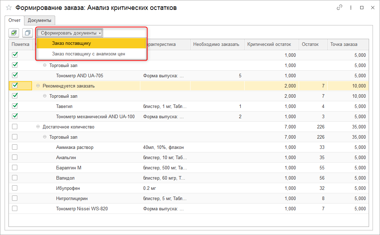The width and height of the screenshot is (380, 235).
Task: Select the Тавегил item name
Action: click(64, 107)
